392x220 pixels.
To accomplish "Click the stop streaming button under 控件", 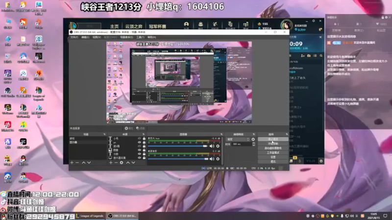I will (x=273, y=139).
